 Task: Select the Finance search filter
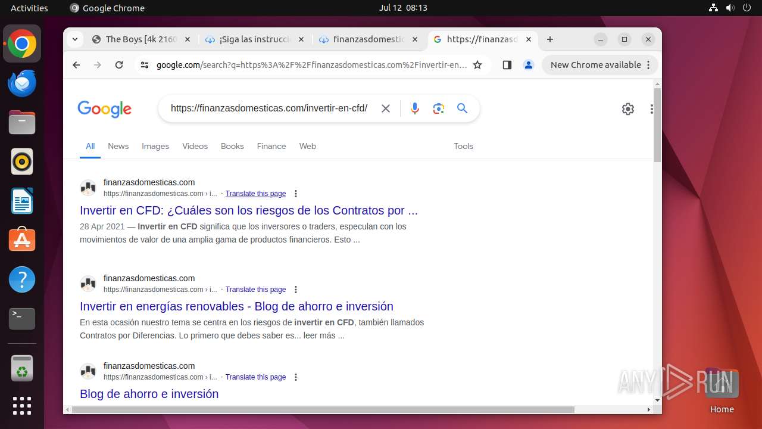coord(271,146)
